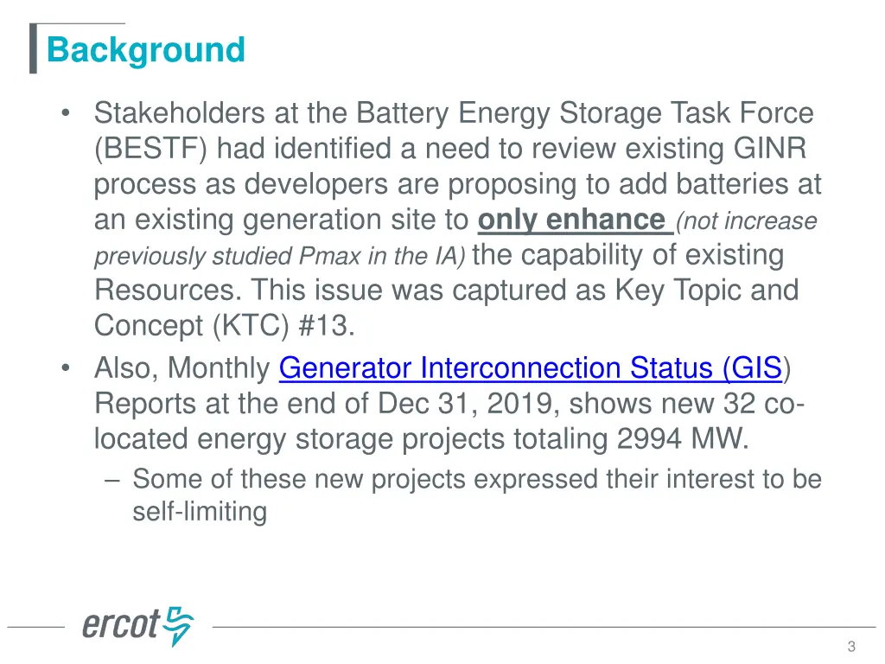Screen dimensions: 885x664
Task: Open the Generator Interconnection Status (GIS) link
Action: pyautogui.click(x=531, y=368)
